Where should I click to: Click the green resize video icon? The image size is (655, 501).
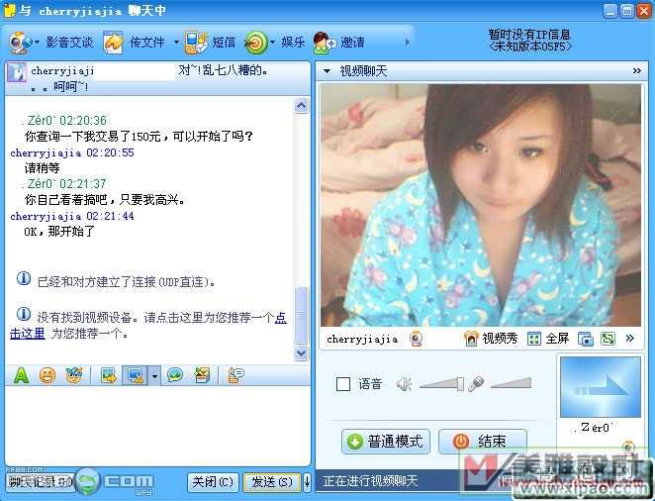coord(608,339)
